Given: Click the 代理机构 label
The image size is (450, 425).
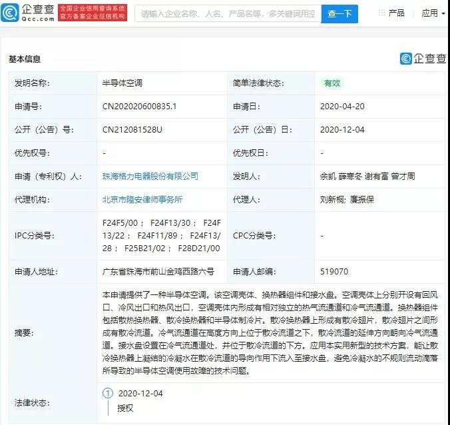Looking at the screenshot, I should (x=32, y=199).
